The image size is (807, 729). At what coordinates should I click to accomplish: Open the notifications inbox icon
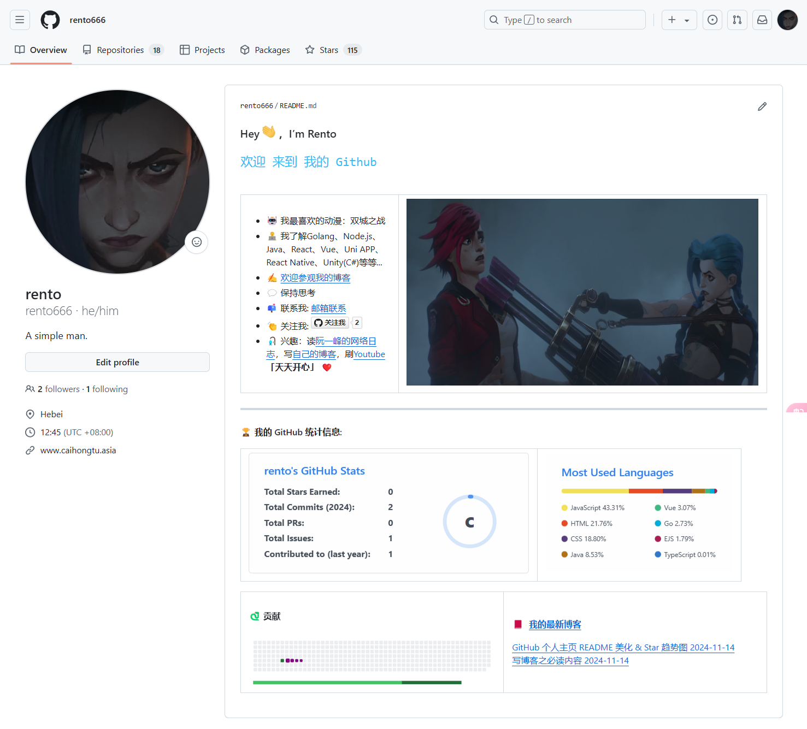coord(762,20)
